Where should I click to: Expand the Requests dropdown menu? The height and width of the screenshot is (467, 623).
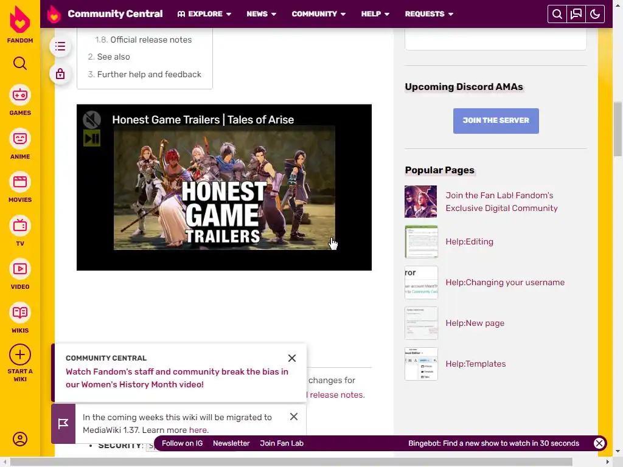pos(429,14)
